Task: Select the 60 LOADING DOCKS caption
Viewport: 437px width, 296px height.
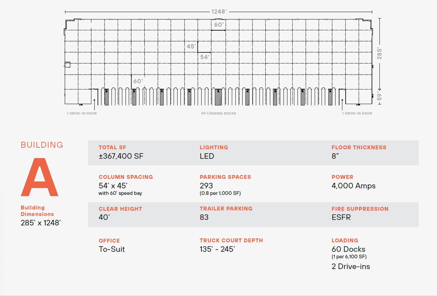Action: tap(218, 113)
